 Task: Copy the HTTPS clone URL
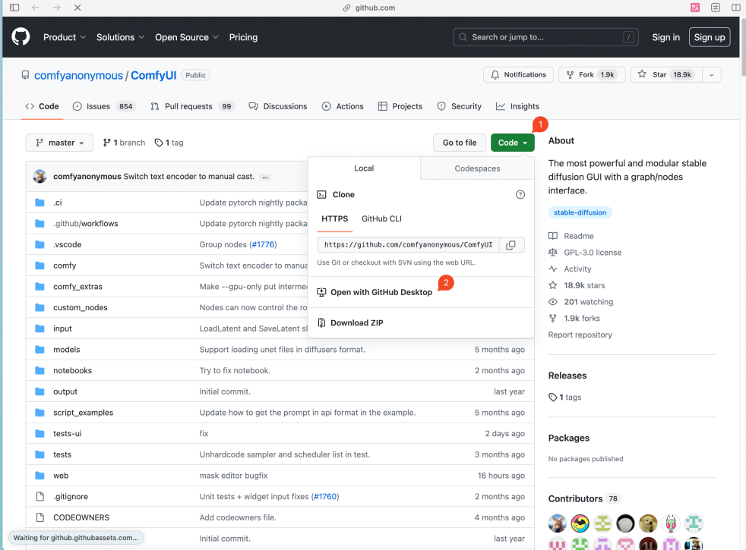click(511, 245)
